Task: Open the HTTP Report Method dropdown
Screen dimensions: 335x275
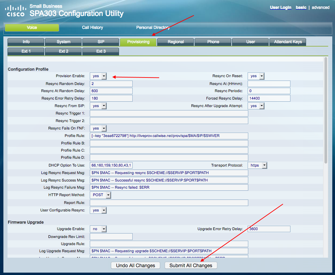Action: (100, 195)
